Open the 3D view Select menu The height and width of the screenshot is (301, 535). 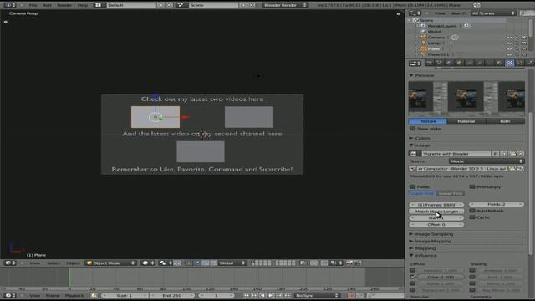[x=53, y=263]
